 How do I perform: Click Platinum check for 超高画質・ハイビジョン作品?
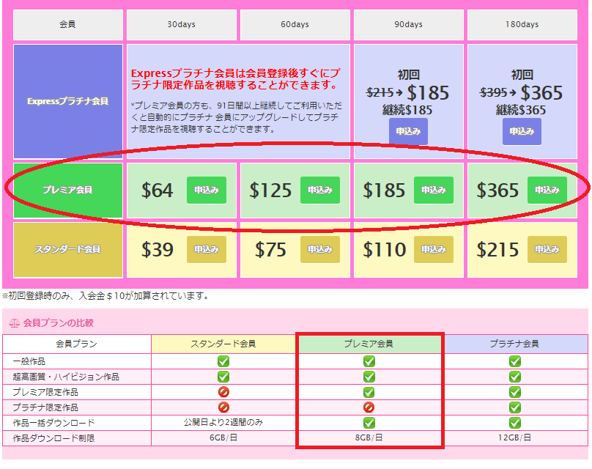[x=515, y=377]
